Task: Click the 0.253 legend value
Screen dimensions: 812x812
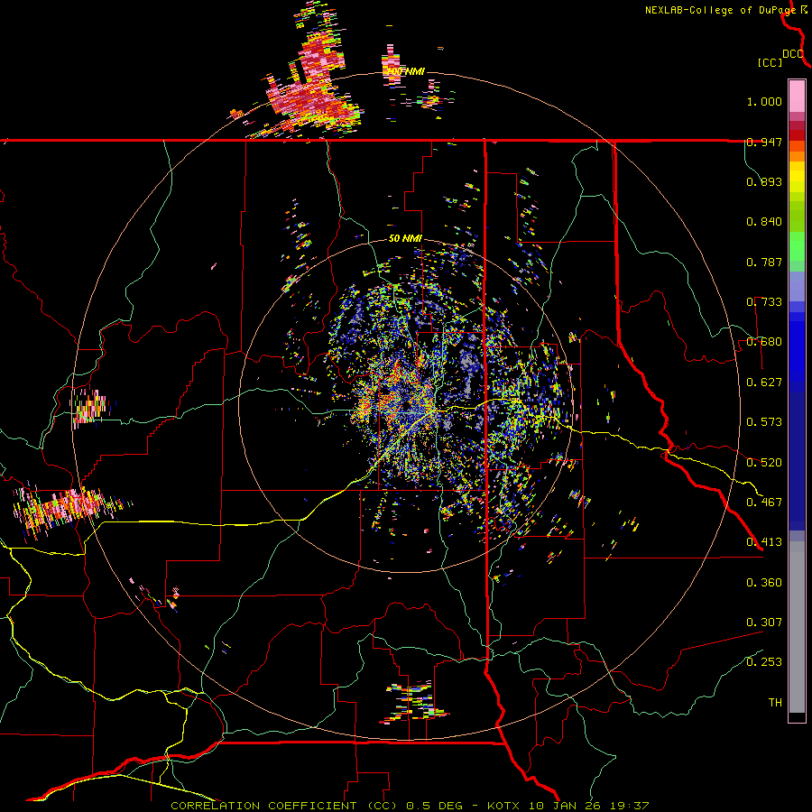Action: click(764, 662)
